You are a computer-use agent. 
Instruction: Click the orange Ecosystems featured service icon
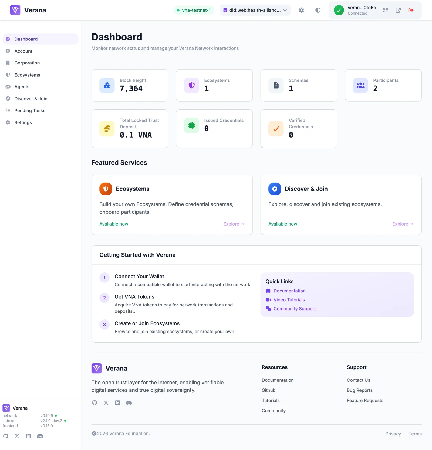pos(106,189)
